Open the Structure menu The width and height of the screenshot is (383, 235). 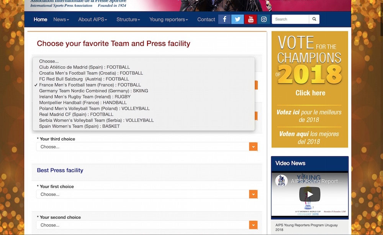point(128,19)
